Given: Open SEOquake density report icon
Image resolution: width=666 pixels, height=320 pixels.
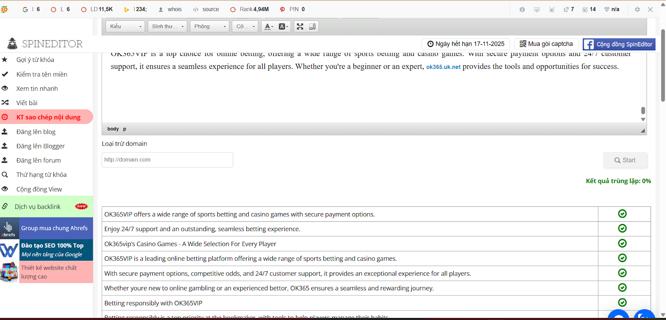Looking at the screenshot, I should pos(552,9).
